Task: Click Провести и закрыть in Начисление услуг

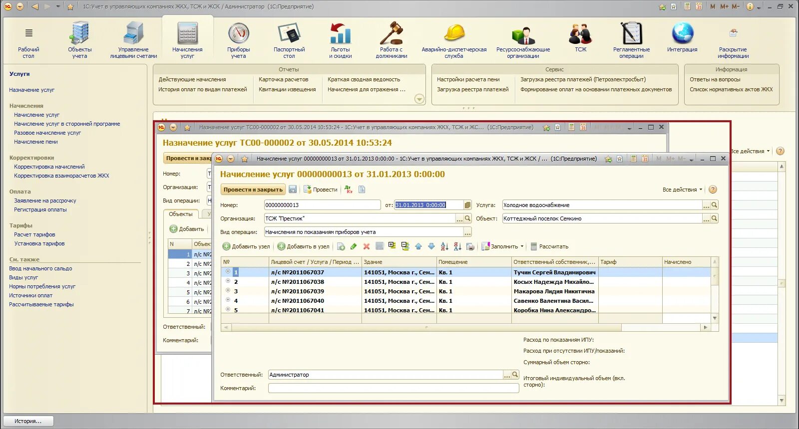Action: (253, 190)
